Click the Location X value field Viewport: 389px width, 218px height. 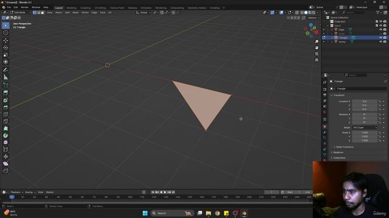[365, 101]
